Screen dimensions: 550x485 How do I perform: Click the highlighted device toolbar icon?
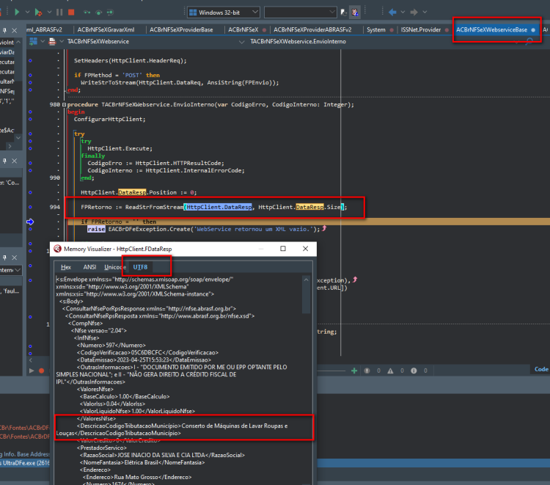pyautogui.click(x=355, y=12)
